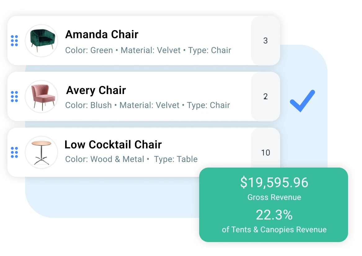
Task: Click the Wood & Metal attributes line
Action: coord(131,159)
